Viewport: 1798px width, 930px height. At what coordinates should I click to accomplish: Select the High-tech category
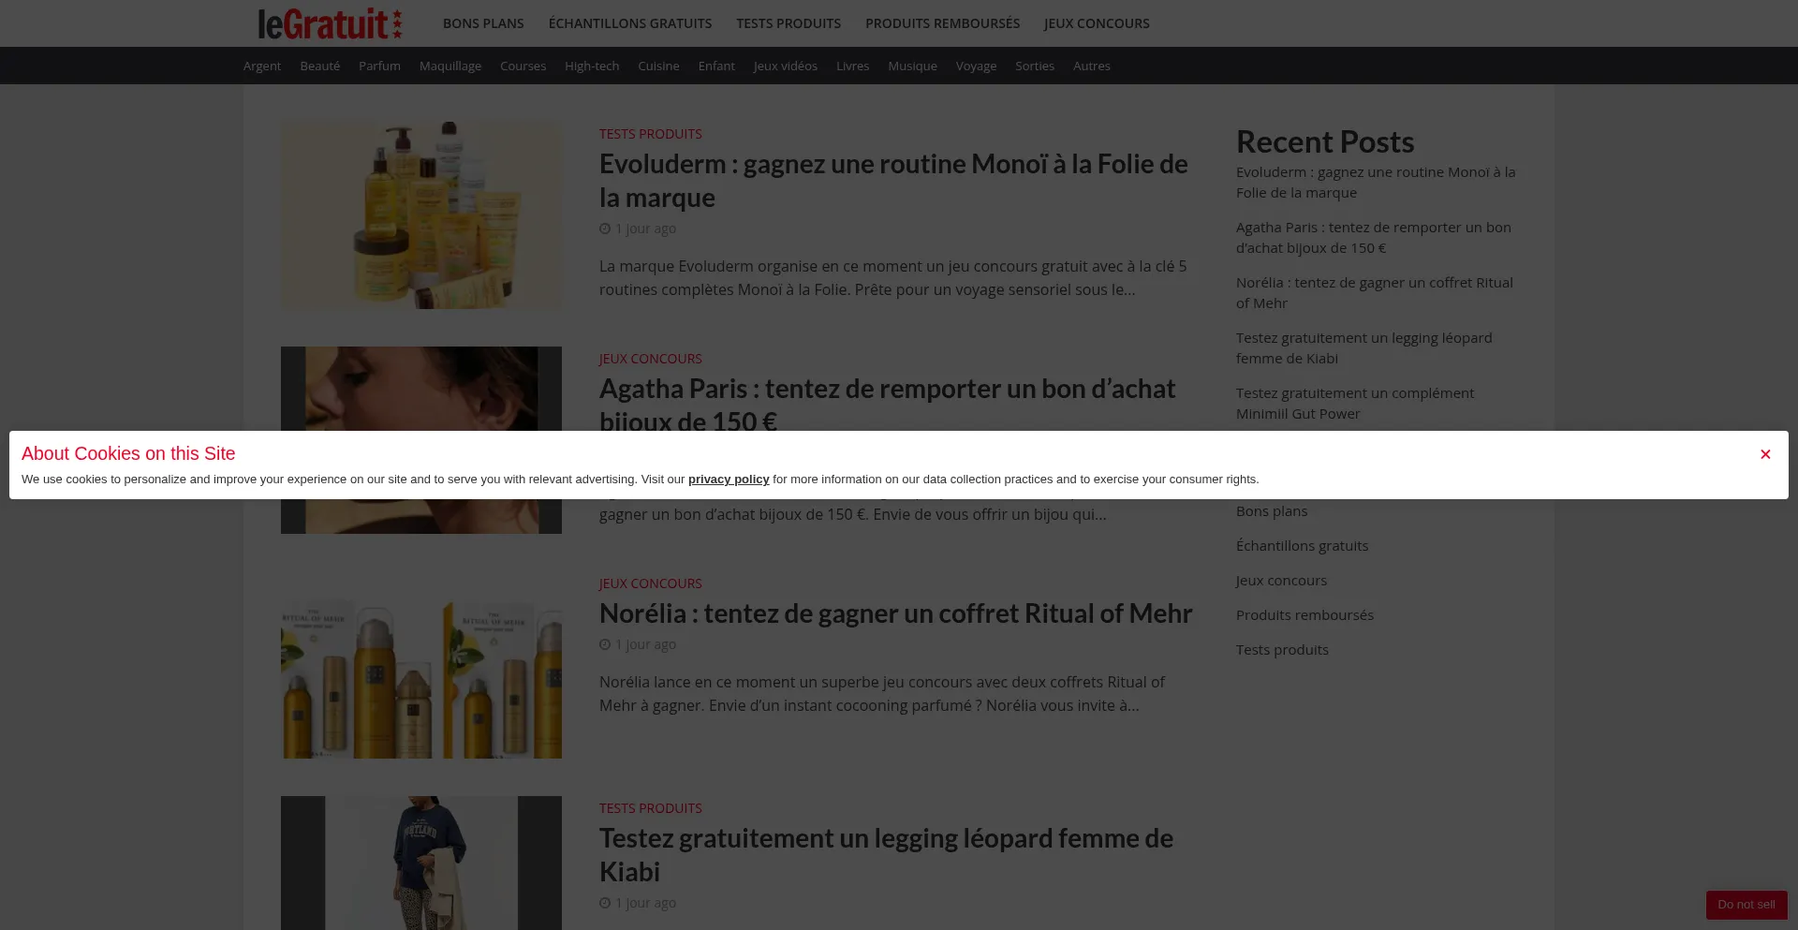point(592,66)
